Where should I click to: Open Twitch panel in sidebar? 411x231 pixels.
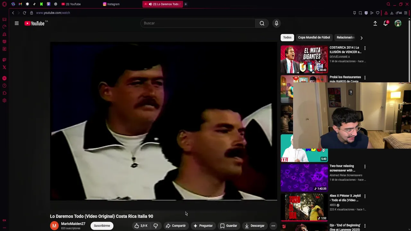[4, 60]
